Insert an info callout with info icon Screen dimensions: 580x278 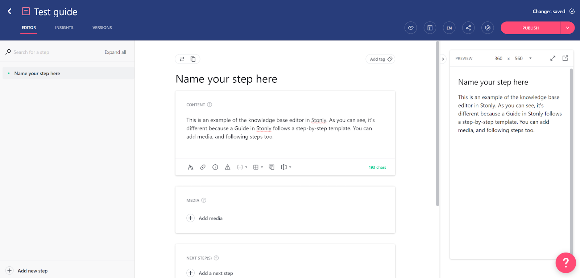point(215,167)
